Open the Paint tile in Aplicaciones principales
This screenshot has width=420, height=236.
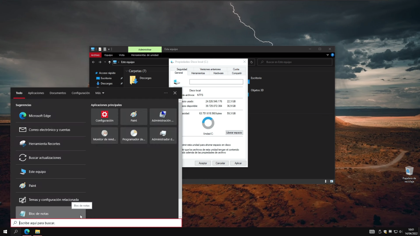pyautogui.click(x=134, y=116)
